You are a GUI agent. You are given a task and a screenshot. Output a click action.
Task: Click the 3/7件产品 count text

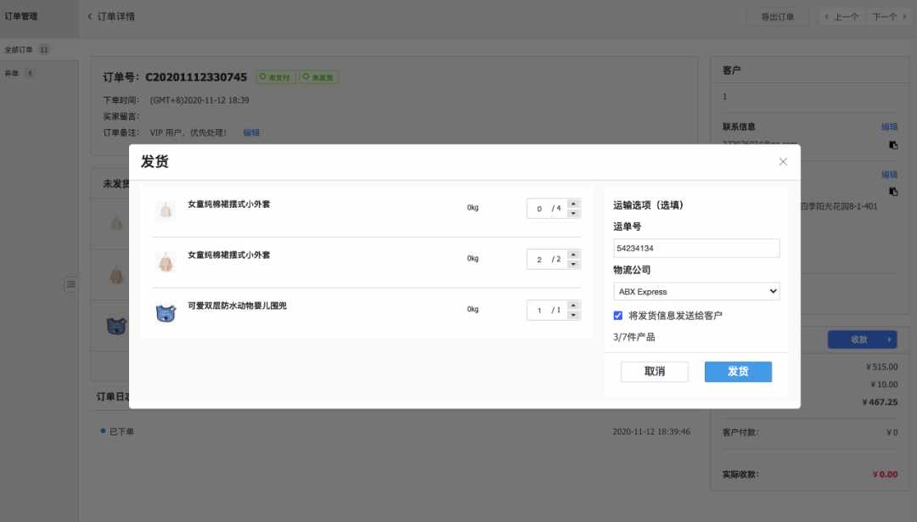[634, 337]
